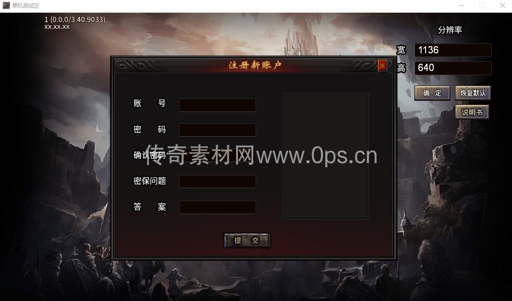Focus the 账号 input field

(x=218, y=105)
